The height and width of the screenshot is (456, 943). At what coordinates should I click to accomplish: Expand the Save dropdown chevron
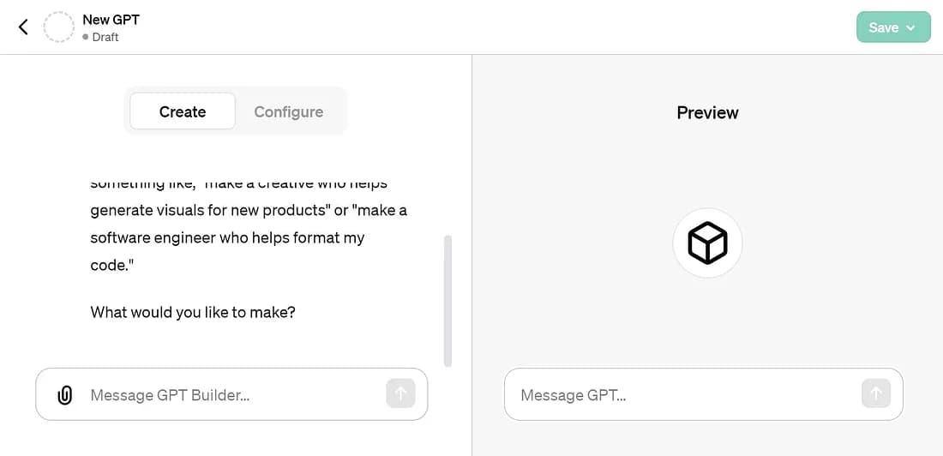point(910,27)
